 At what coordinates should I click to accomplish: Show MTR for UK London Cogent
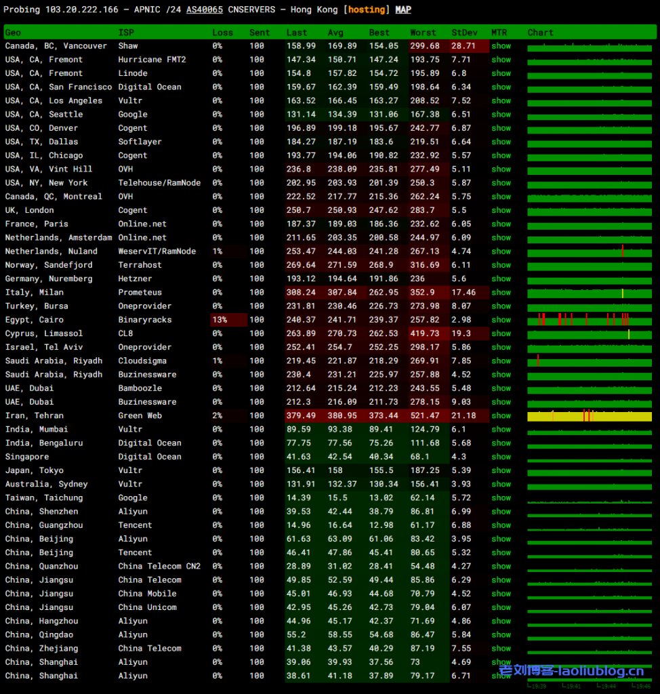coord(501,210)
